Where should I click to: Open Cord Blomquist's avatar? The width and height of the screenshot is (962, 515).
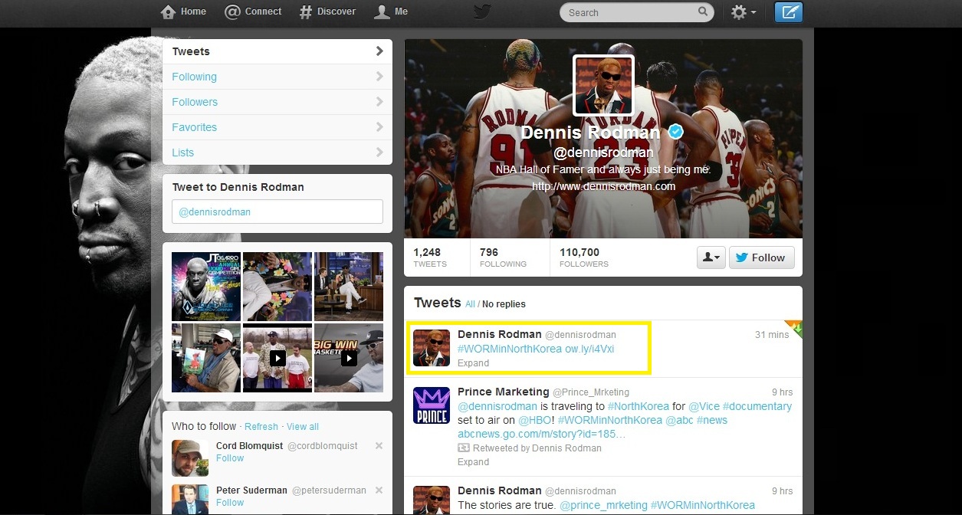[190, 458]
